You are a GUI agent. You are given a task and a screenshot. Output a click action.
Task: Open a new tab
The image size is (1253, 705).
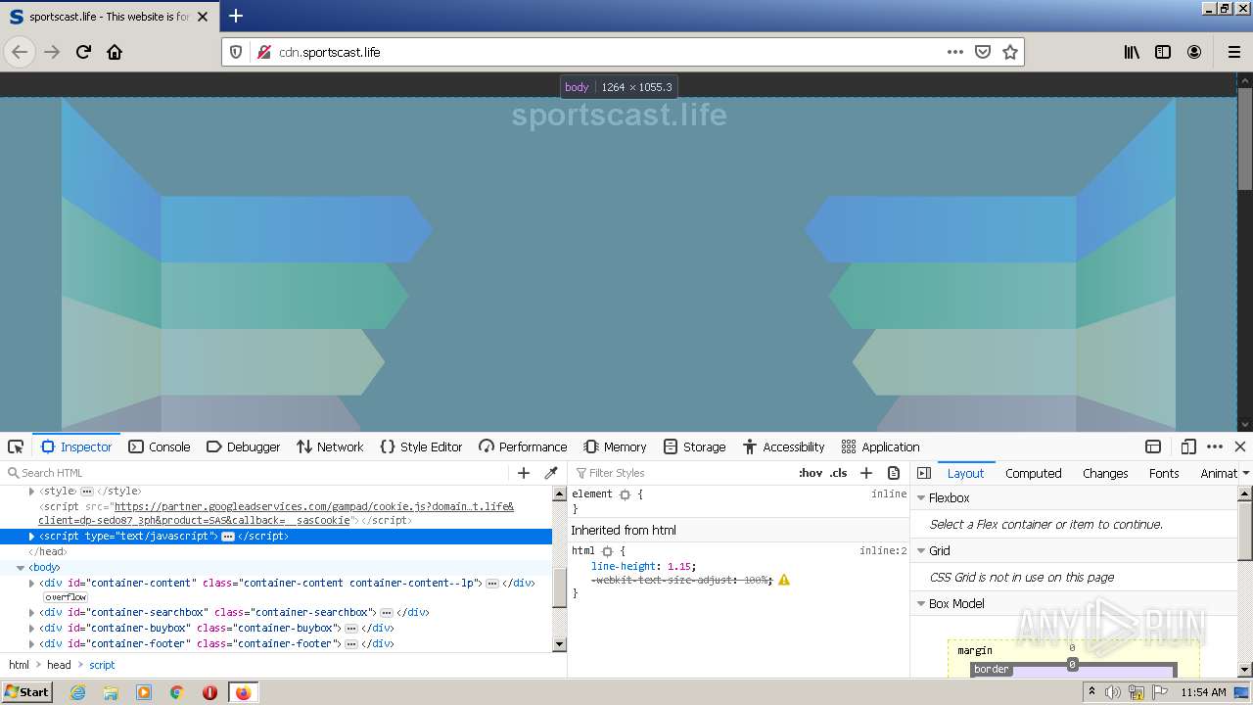(236, 16)
